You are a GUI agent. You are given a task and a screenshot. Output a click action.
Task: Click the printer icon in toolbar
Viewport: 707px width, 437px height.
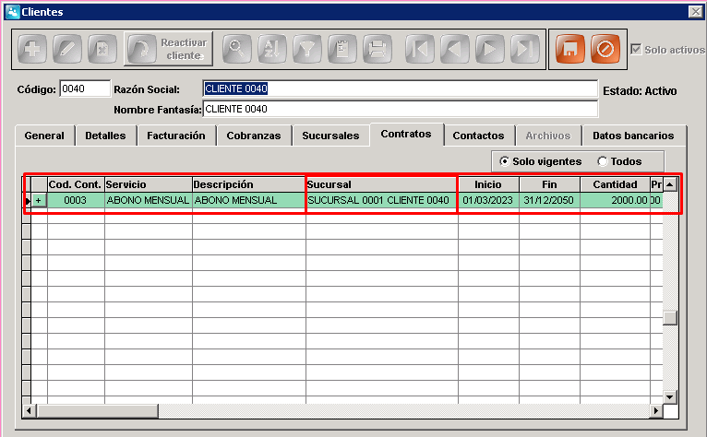click(377, 49)
